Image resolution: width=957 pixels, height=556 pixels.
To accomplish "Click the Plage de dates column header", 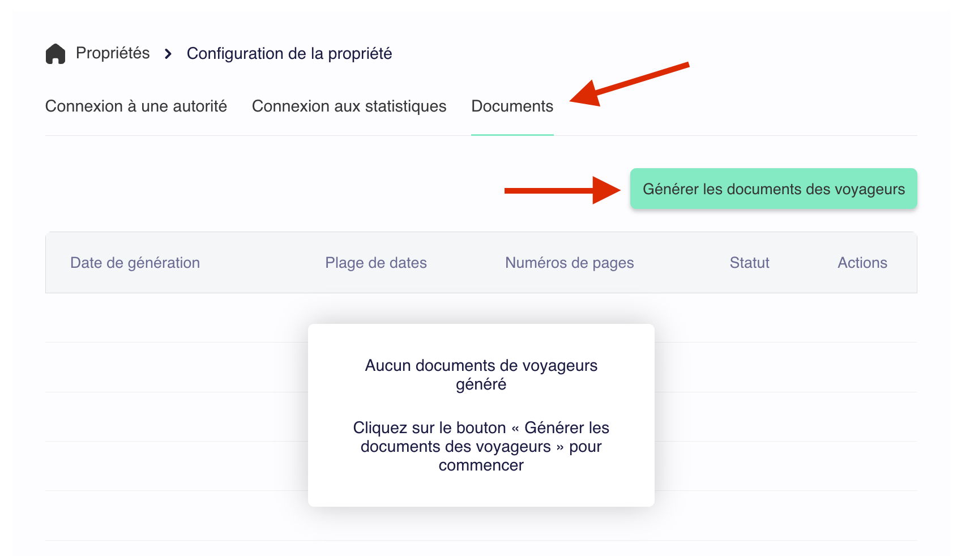I will click(x=375, y=263).
